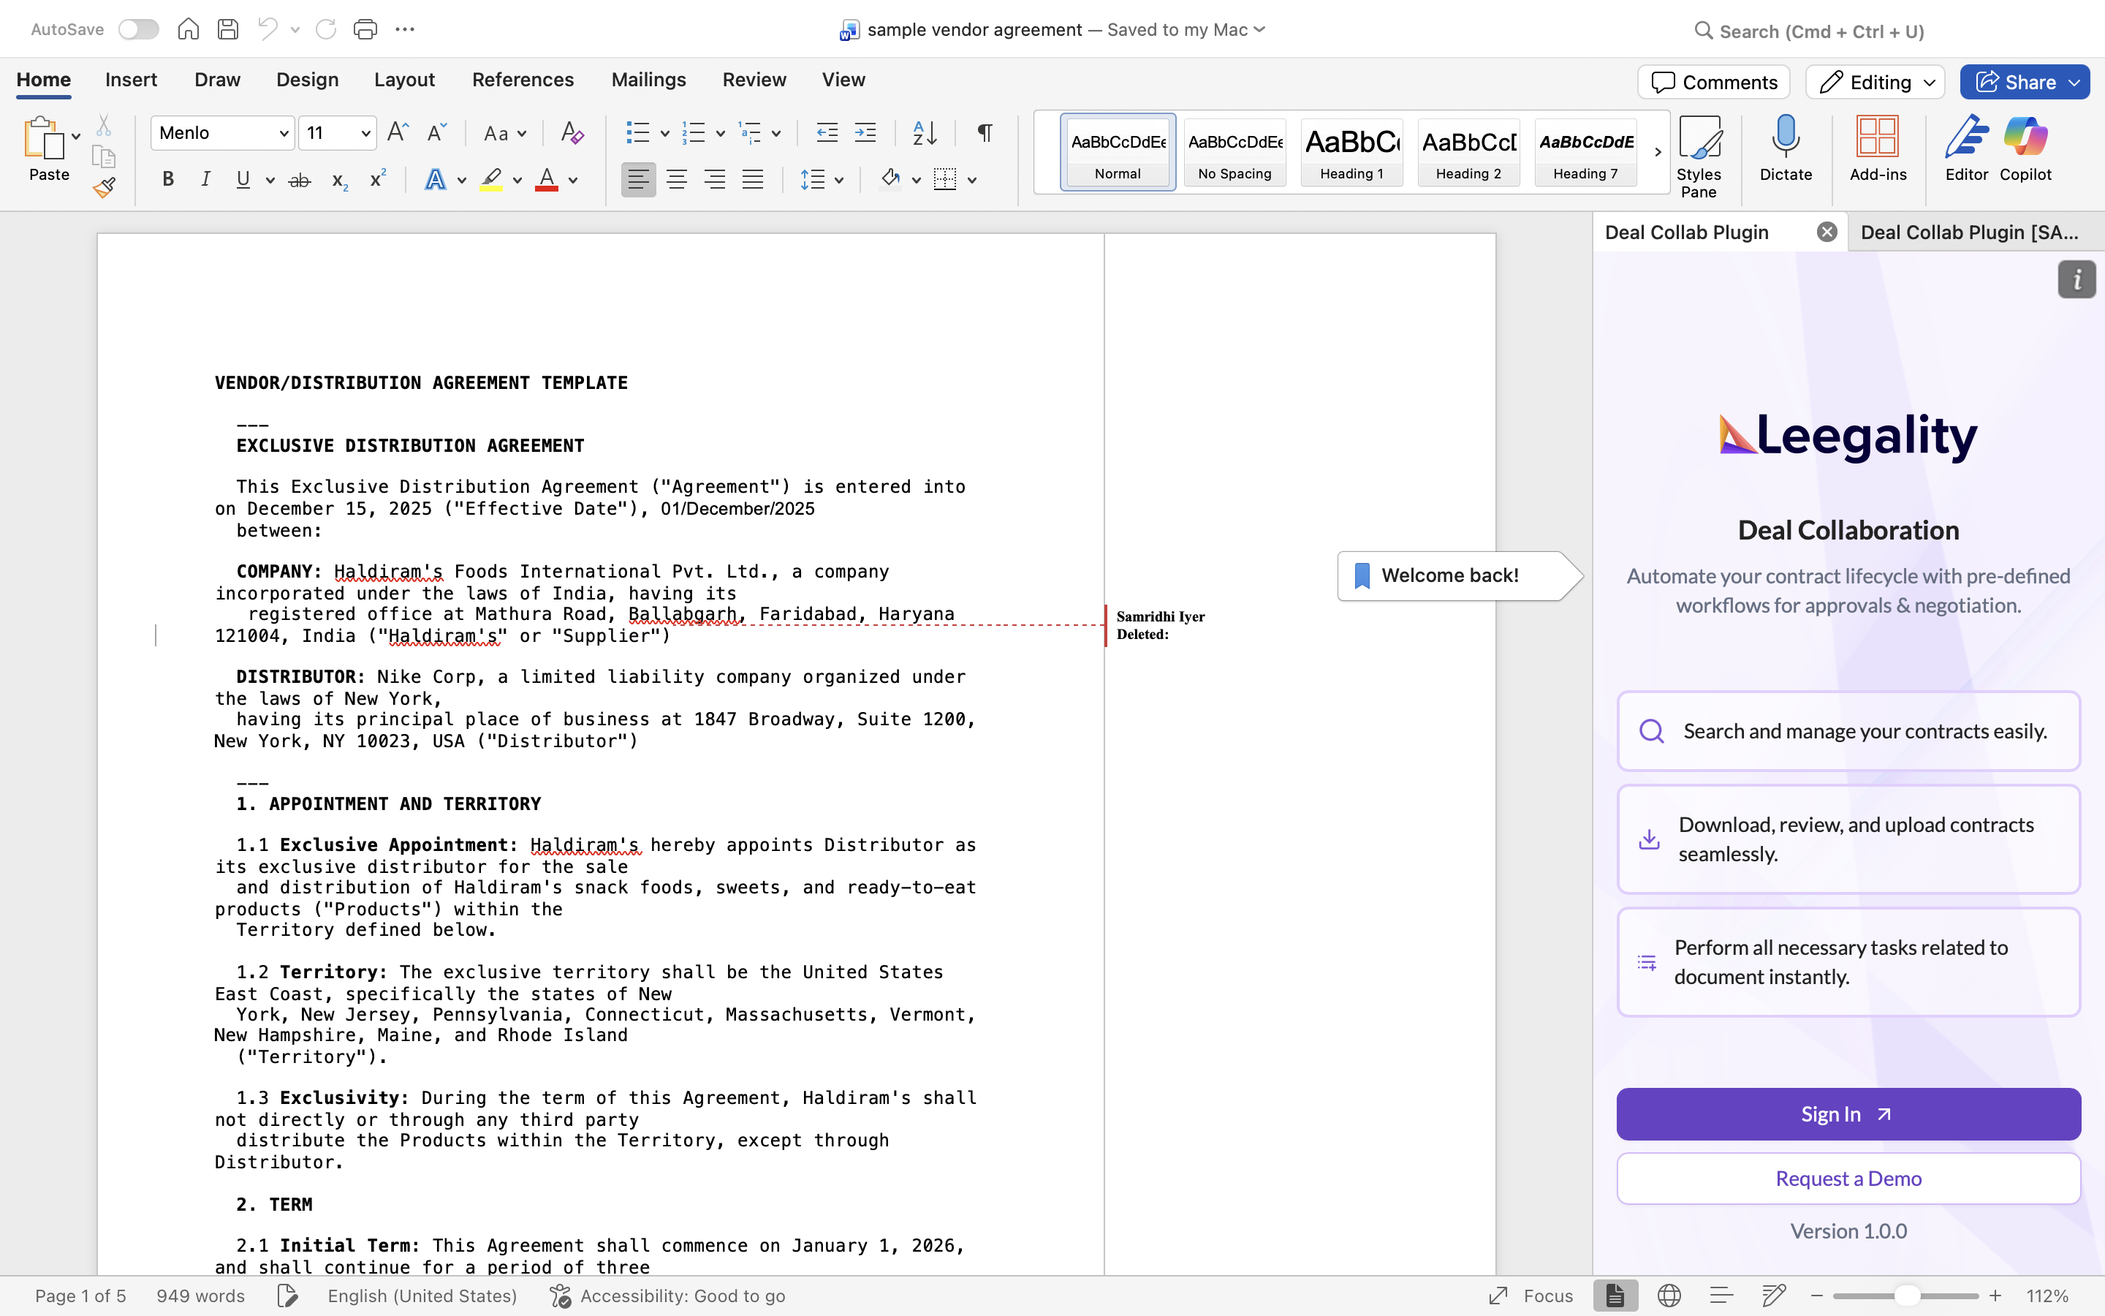Enable Focus mode in status bar
Viewport: 2105px width, 1316px height.
tap(1531, 1296)
